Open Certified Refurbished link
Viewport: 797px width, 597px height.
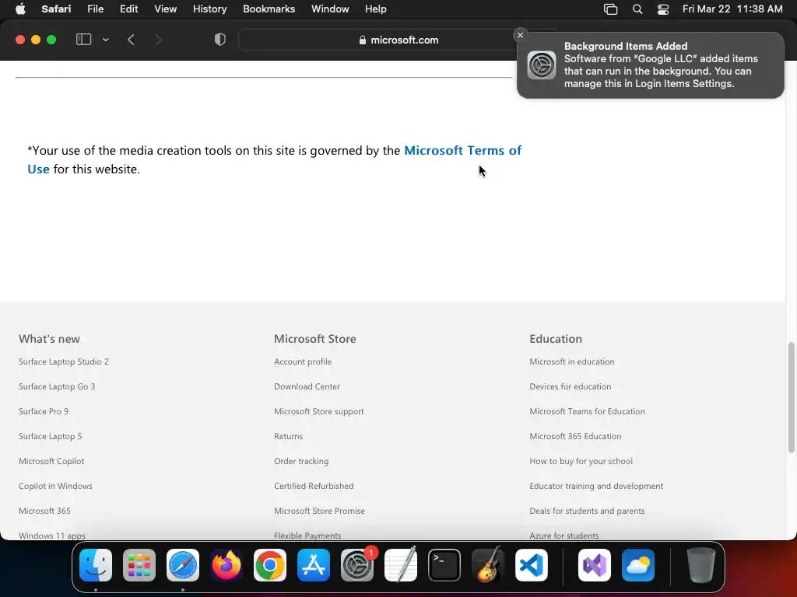[x=314, y=486]
